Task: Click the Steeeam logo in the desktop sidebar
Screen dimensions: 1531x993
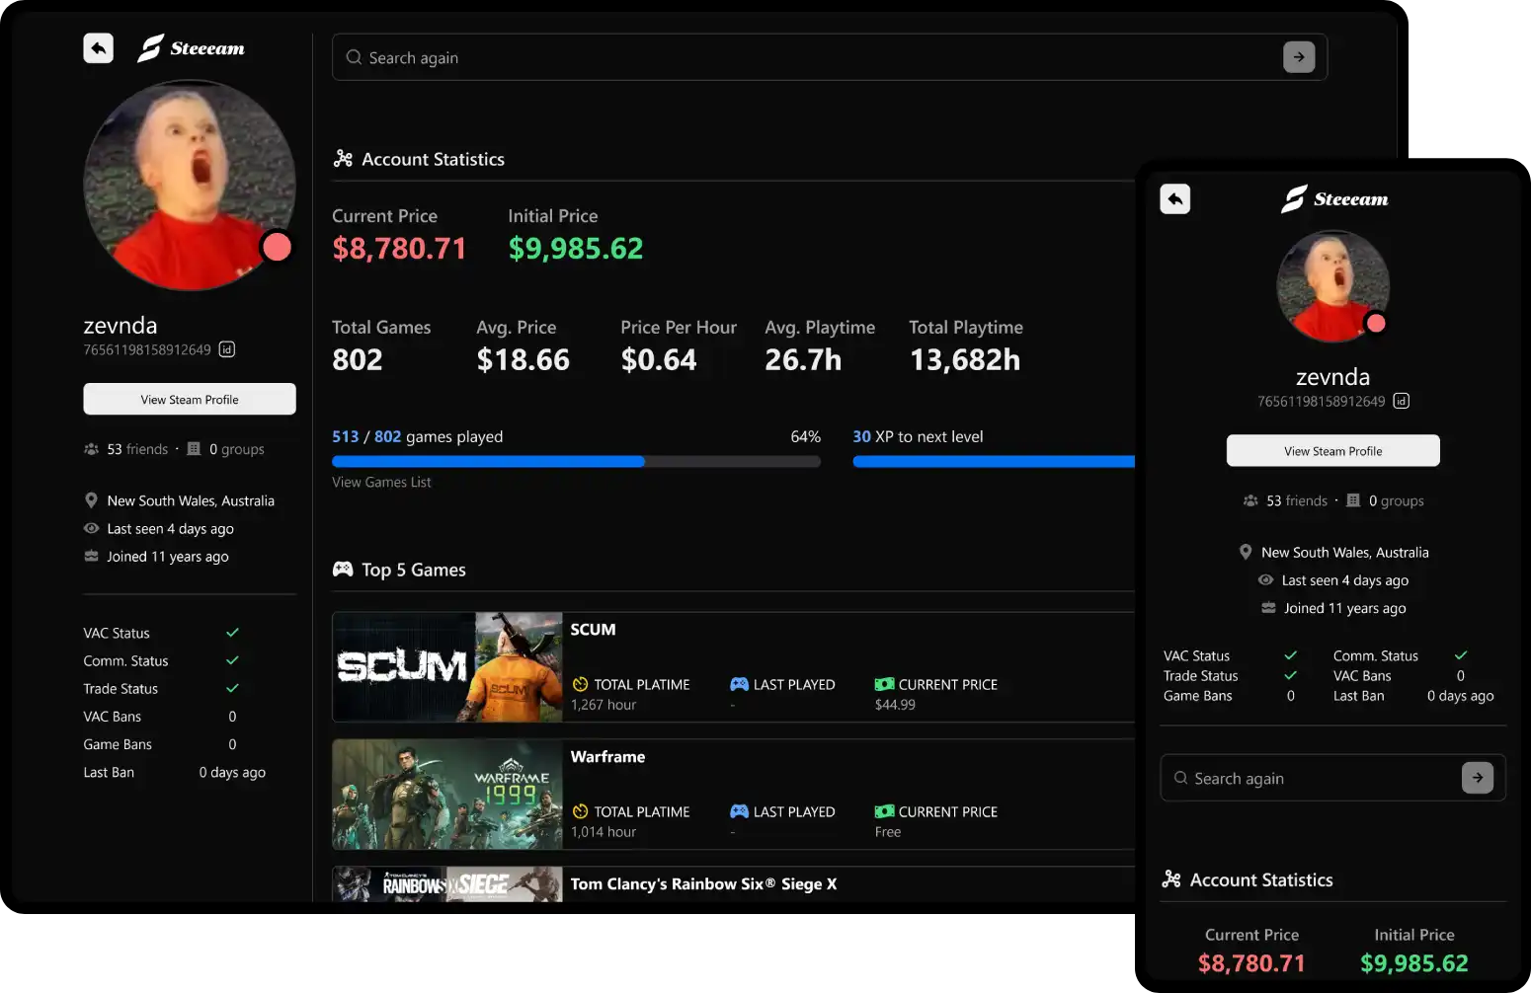Action: [191, 48]
